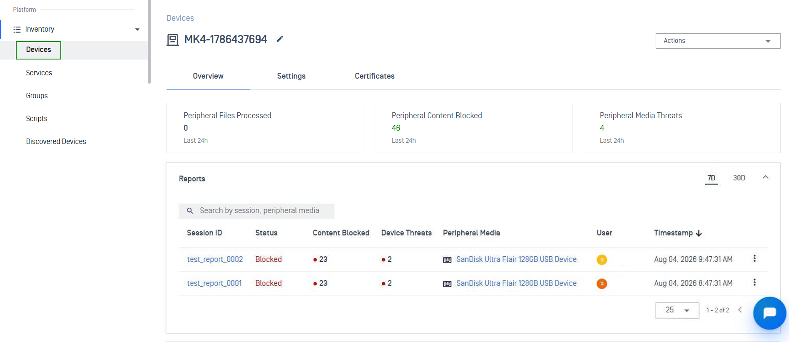Switch to the Settings tab
Screen dimensions: 796x342
tap(291, 76)
